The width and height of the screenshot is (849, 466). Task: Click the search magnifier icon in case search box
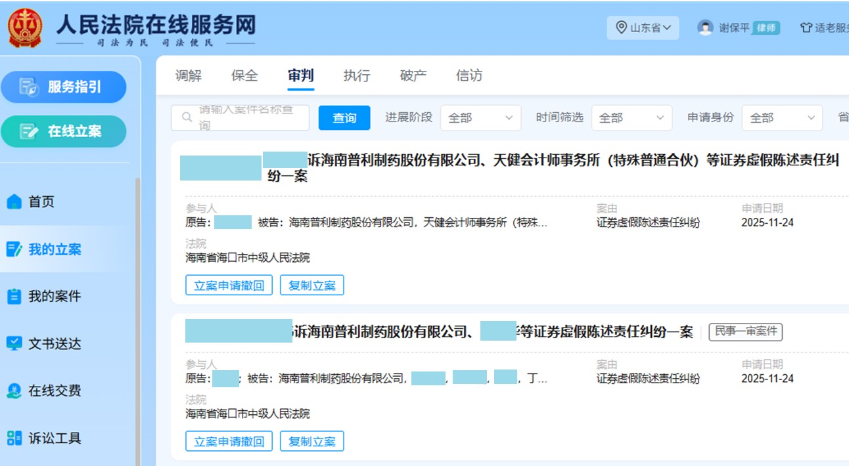tap(187, 117)
